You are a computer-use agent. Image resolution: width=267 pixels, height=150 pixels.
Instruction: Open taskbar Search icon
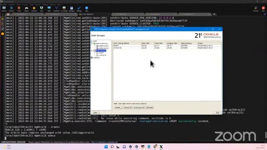[112, 147]
